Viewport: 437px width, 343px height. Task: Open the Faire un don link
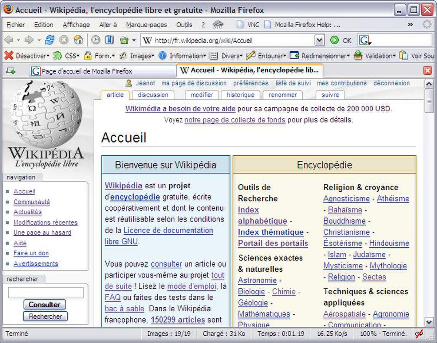coord(31,253)
